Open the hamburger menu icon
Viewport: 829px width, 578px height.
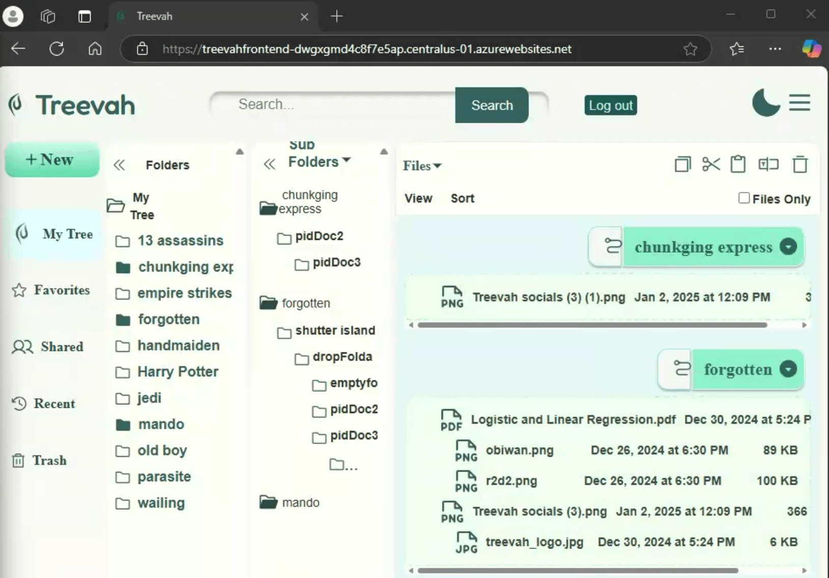point(800,103)
